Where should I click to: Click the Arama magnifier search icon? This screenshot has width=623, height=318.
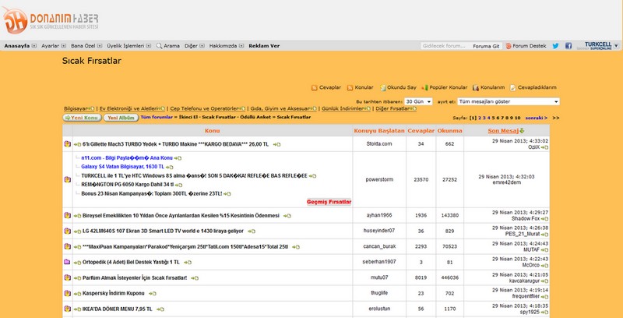(159, 46)
